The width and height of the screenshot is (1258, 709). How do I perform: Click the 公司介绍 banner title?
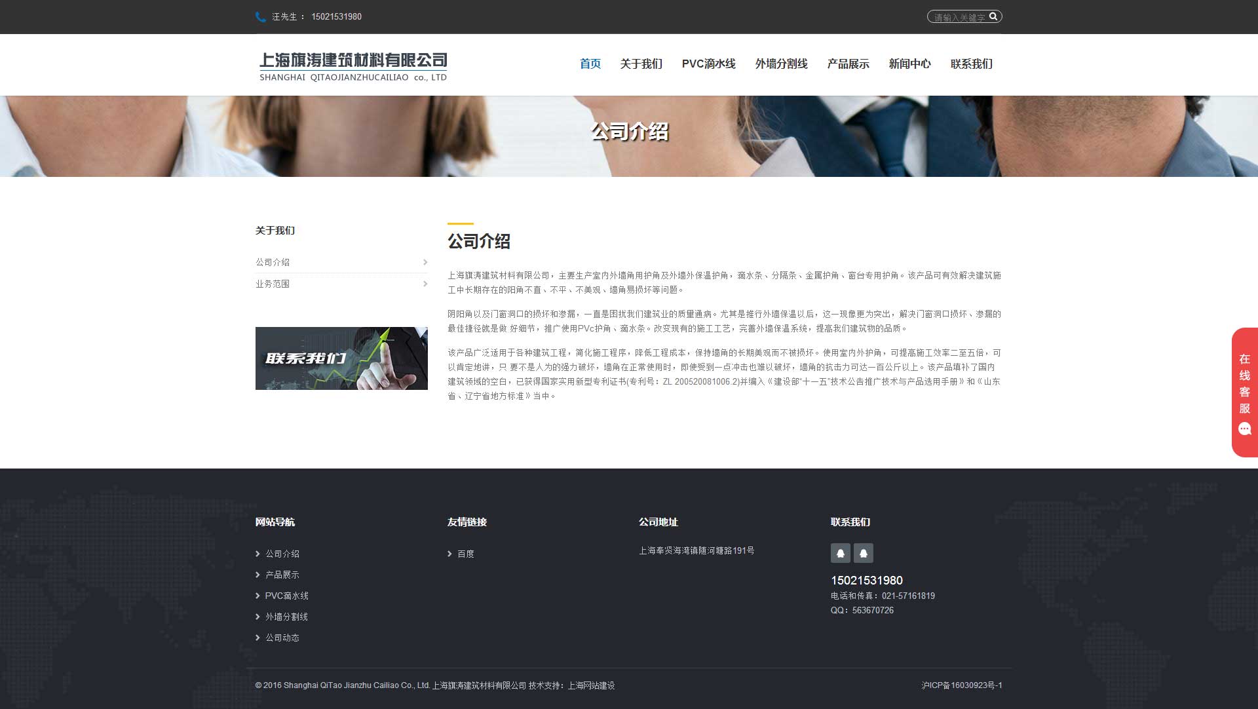(x=630, y=132)
